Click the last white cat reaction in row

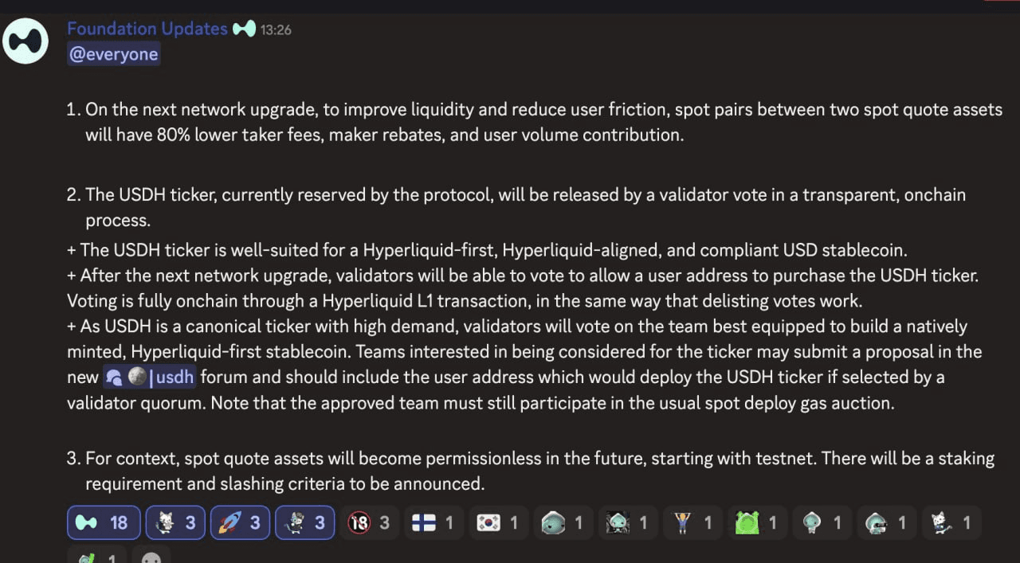(x=951, y=522)
